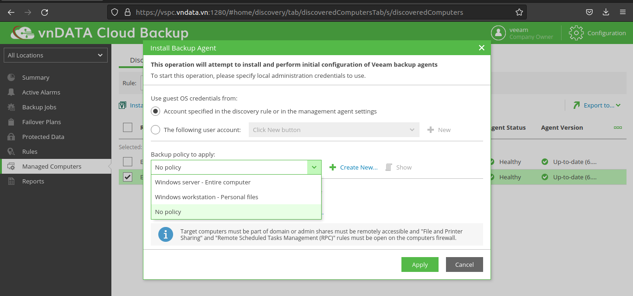Click the veeam user avatar icon
633x296 pixels.
[498, 33]
